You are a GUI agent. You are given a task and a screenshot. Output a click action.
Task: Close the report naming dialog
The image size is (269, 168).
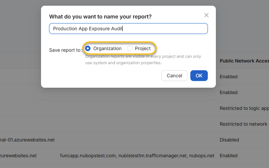click(x=206, y=15)
